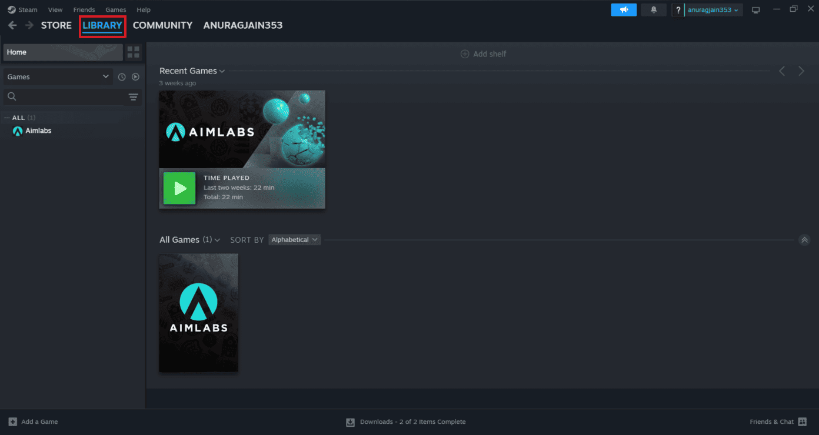Switch to the COMMUNITY tab
Screen dimensions: 819x435
tap(162, 25)
